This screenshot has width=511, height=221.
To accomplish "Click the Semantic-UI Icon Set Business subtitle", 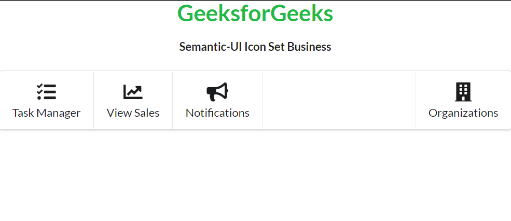I will pos(255,47).
